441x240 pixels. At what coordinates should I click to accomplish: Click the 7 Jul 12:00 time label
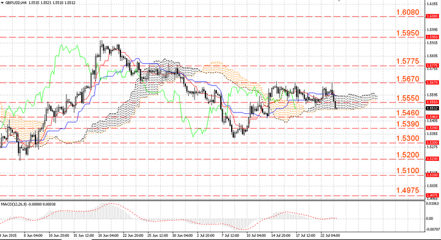tap(230, 235)
